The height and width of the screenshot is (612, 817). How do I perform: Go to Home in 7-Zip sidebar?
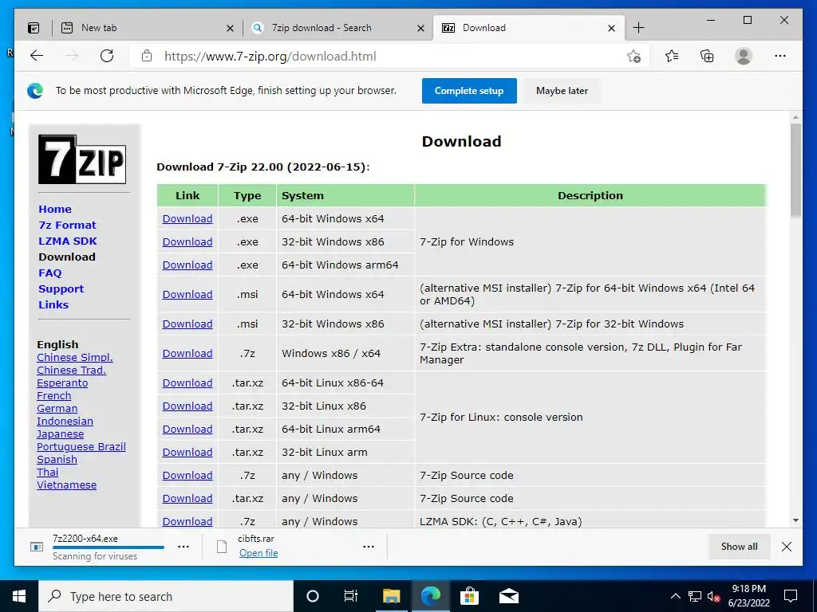pyautogui.click(x=55, y=210)
